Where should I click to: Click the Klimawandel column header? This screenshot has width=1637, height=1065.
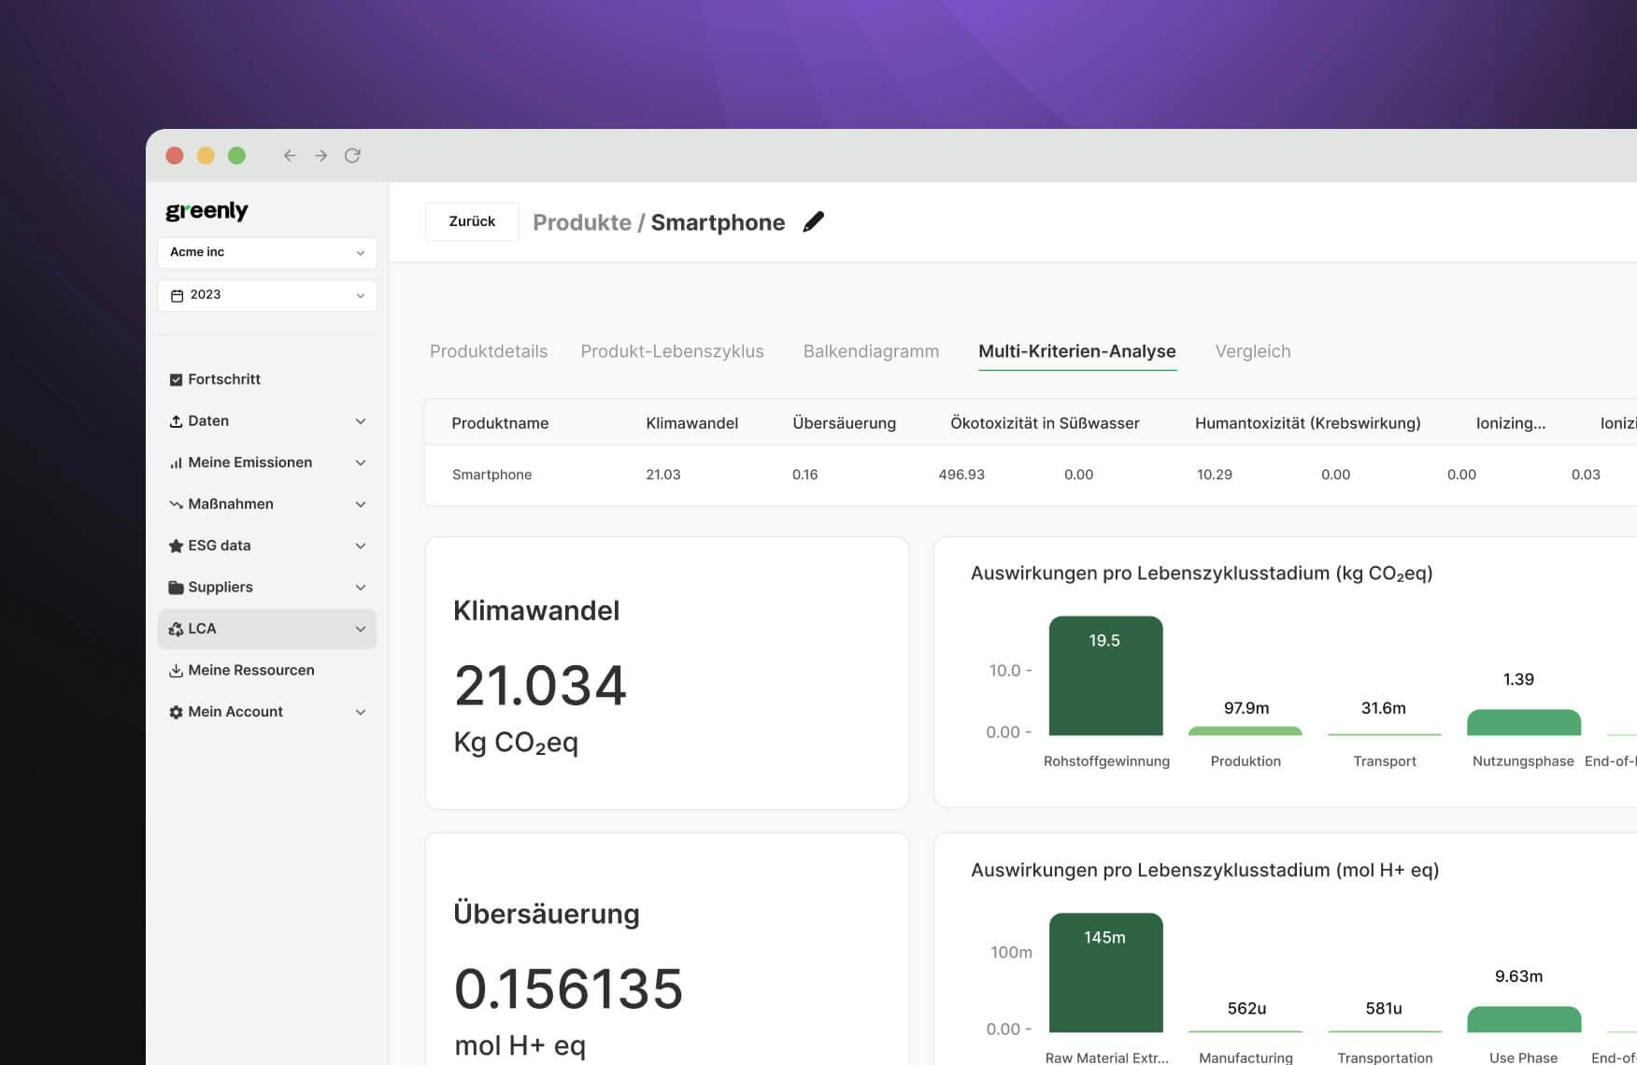pyautogui.click(x=691, y=423)
